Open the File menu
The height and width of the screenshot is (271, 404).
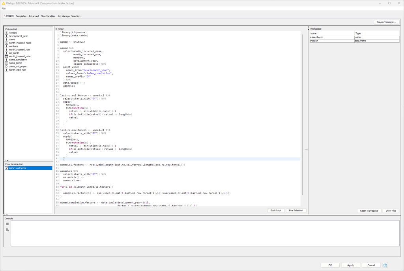pos(4,8)
